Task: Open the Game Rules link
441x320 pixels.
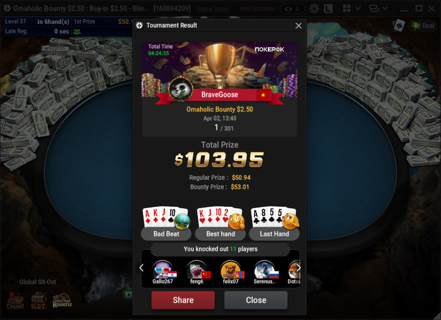Action: [x=213, y=9]
